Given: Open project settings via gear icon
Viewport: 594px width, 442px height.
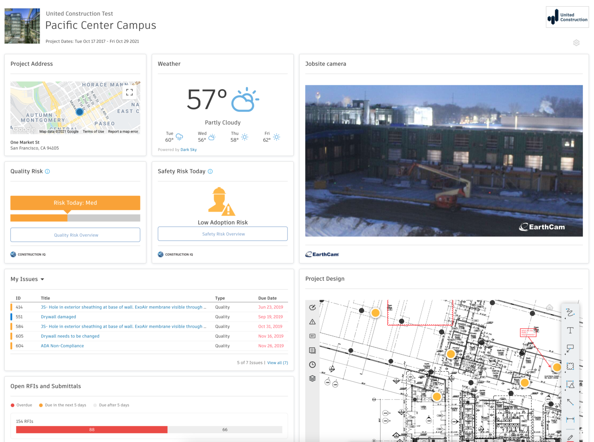Looking at the screenshot, I should (576, 43).
